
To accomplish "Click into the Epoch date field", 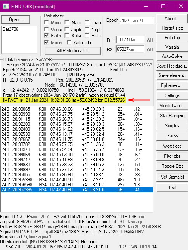I will (137, 21).
